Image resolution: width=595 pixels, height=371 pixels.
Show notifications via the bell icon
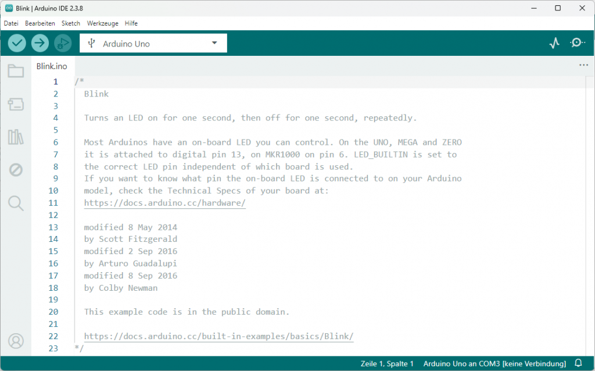pyautogui.click(x=578, y=363)
